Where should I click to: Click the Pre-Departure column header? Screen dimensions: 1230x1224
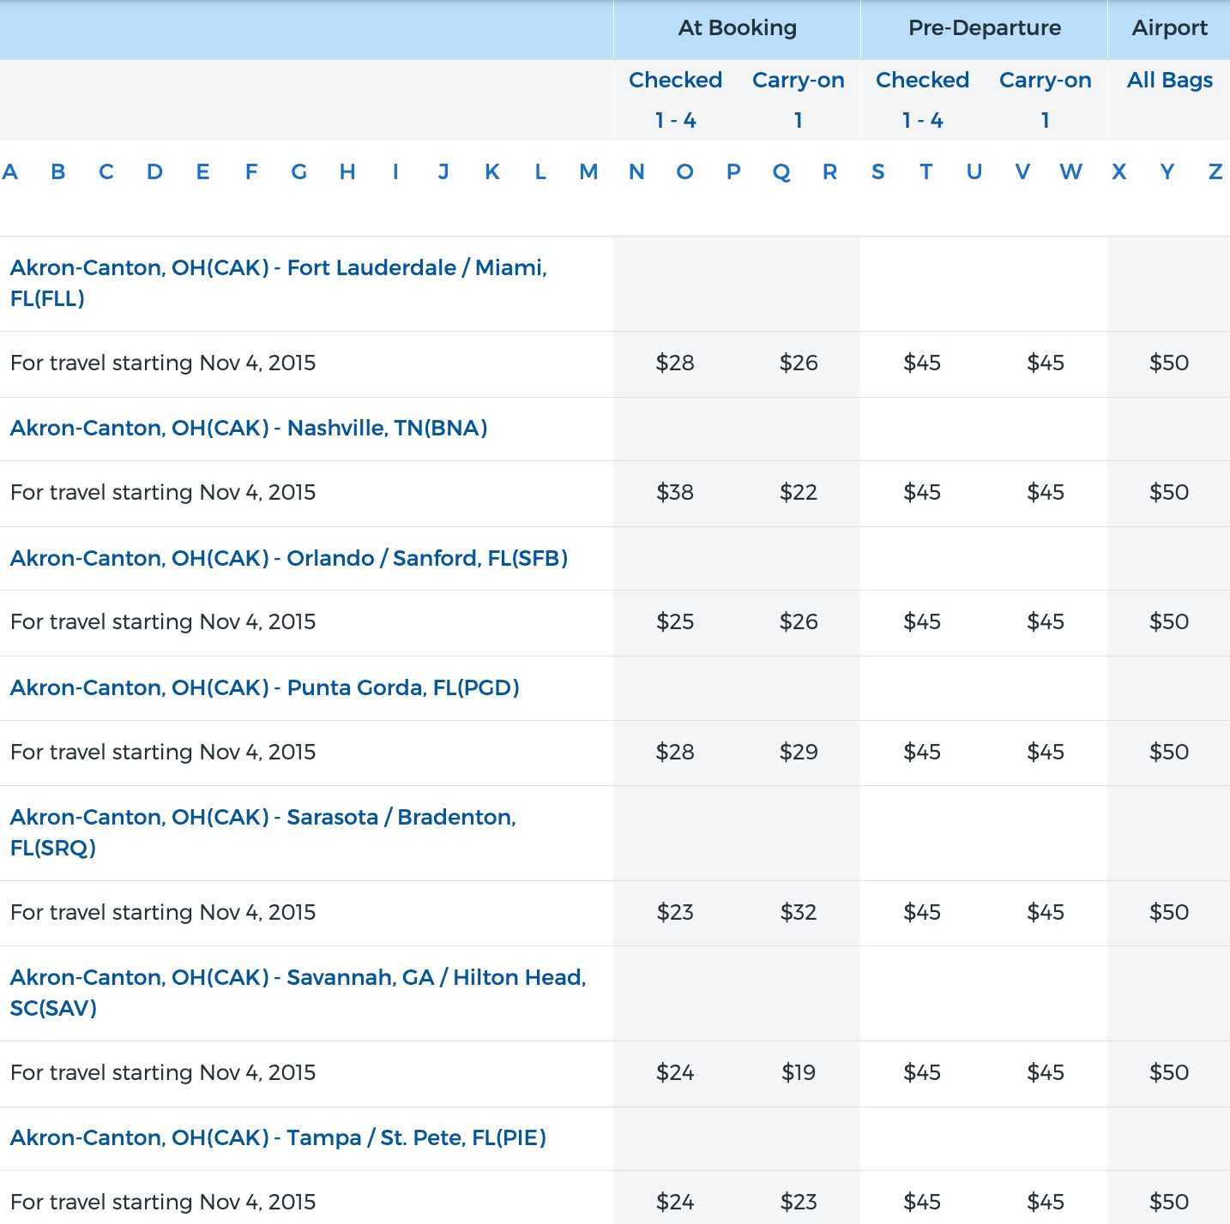pos(984,28)
